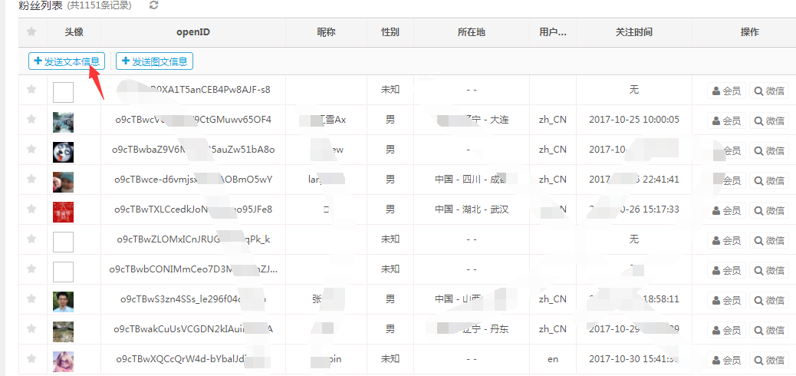Click 会员 in the 丹东 fan row
Viewport: 796px width, 376px height.
tap(726, 330)
